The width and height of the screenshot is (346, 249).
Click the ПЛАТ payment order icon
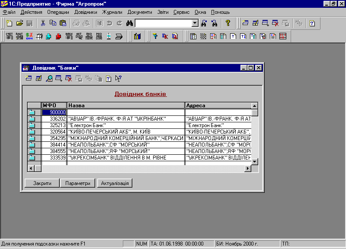tap(19, 36)
